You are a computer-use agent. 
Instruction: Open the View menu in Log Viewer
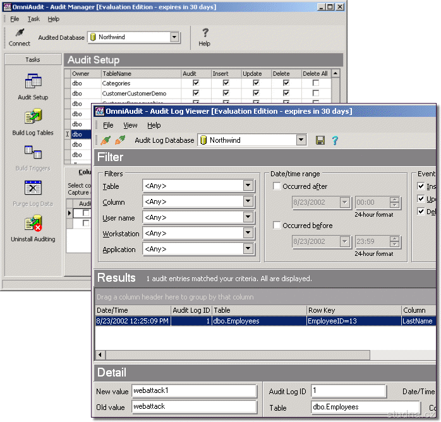click(x=130, y=125)
